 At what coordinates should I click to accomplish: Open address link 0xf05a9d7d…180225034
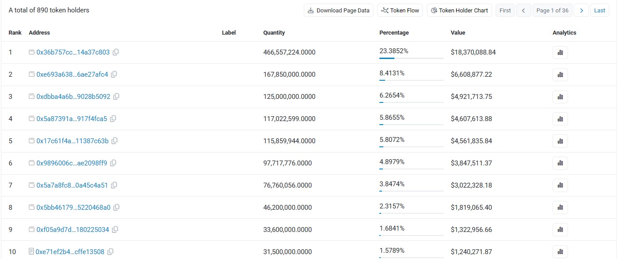73,230
